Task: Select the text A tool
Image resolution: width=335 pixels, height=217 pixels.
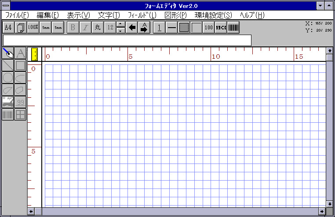Action: pyautogui.click(x=21, y=53)
